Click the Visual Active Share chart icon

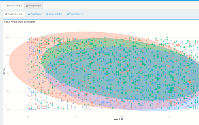(x=6, y=14)
